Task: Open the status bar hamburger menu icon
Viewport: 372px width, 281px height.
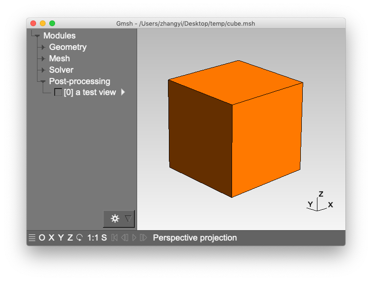Action: coord(32,238)
